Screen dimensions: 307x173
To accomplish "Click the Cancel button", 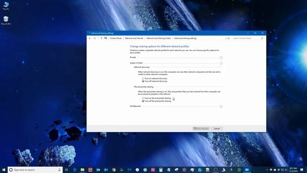I will pos(216,128).
